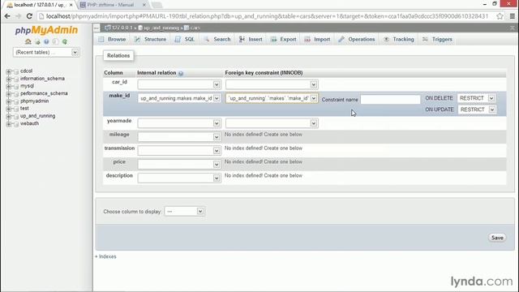Open the Export tab

click(x=284, y=40)
